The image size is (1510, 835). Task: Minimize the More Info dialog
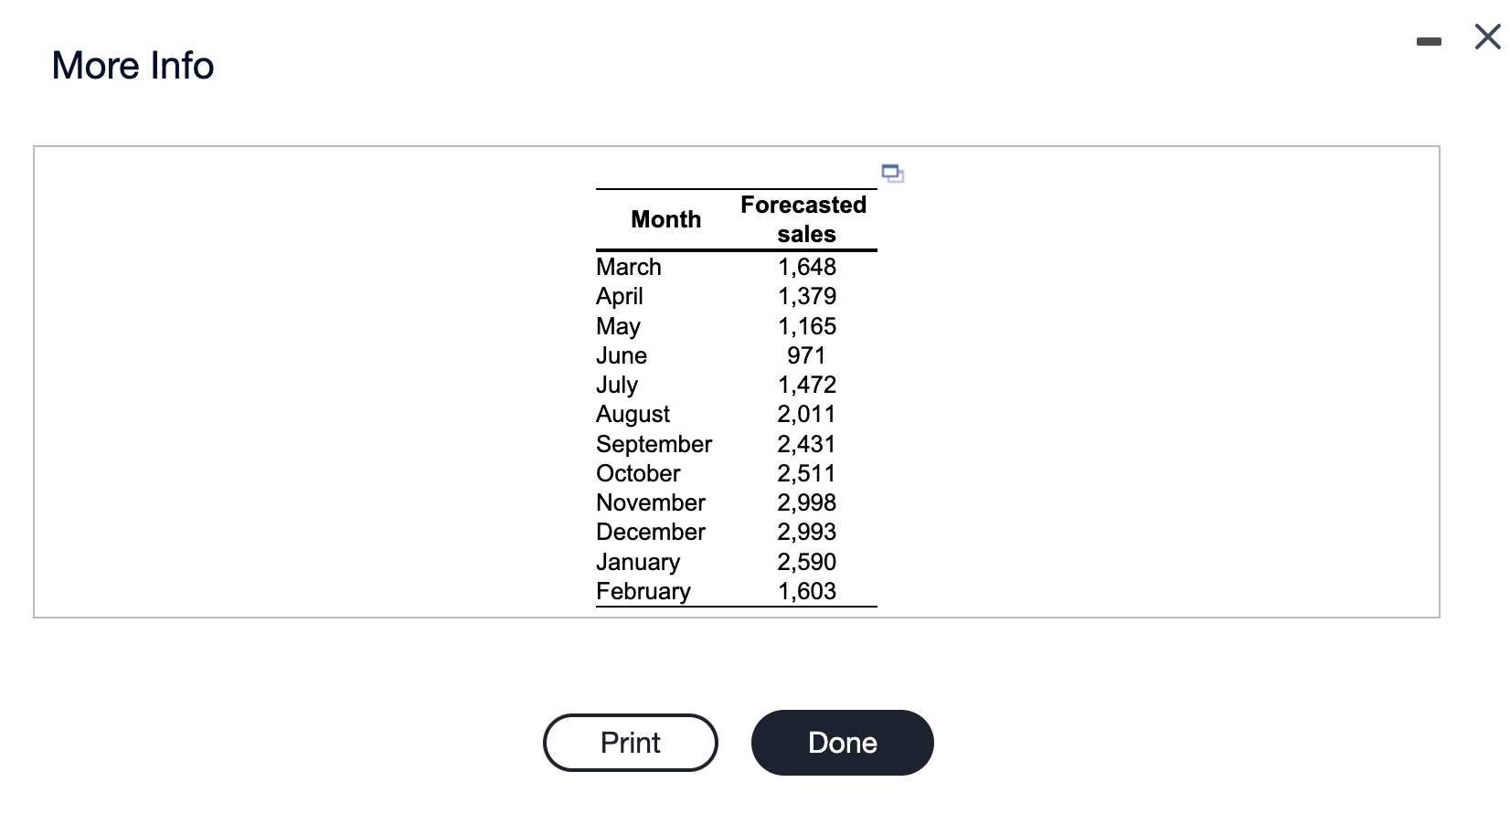click(x=1429, y=41)
